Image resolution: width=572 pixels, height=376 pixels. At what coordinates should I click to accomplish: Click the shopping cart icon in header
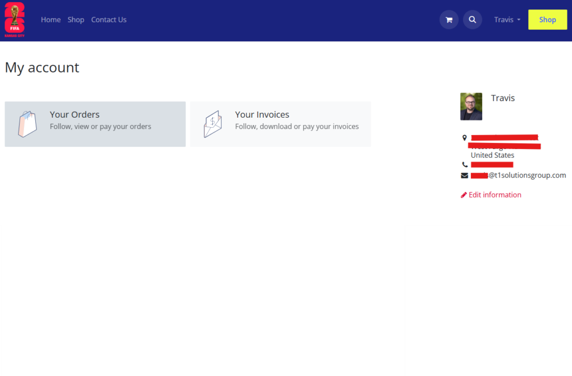click(449, 20)
